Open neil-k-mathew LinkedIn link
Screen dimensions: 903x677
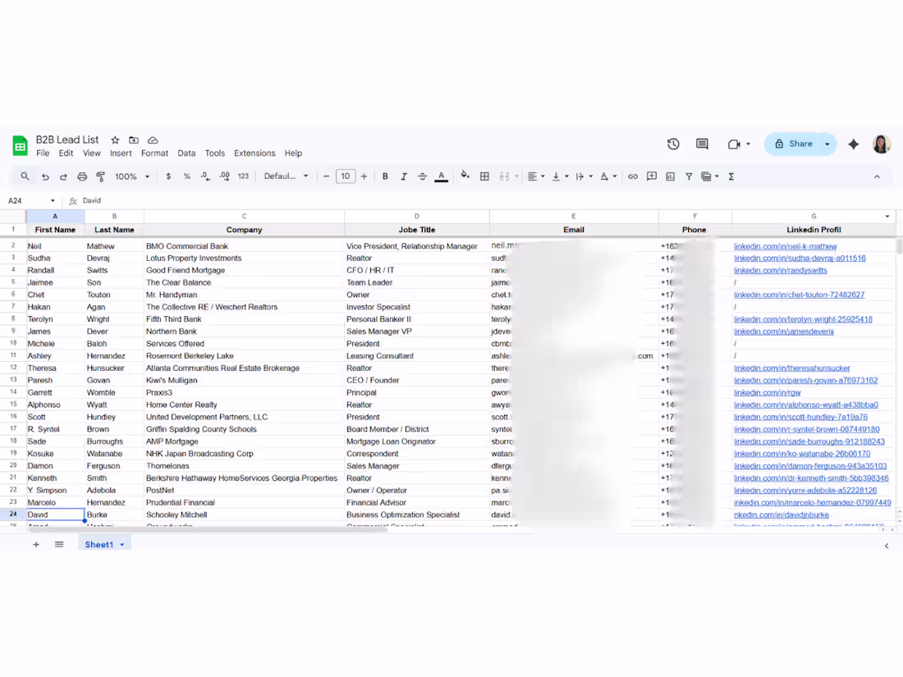(x=785, y=246)
